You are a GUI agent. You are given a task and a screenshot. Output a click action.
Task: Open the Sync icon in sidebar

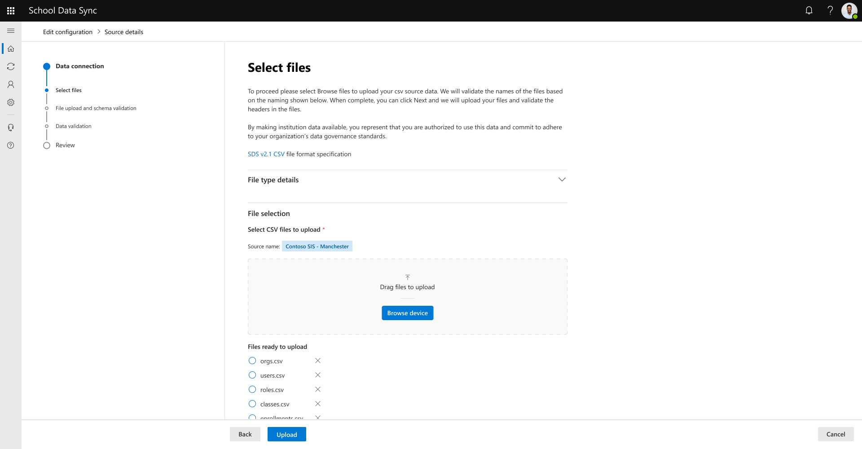coord(11,66)
